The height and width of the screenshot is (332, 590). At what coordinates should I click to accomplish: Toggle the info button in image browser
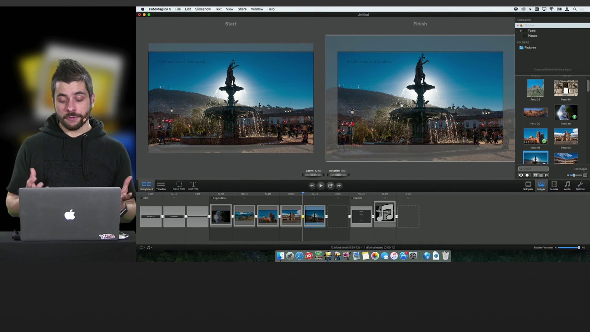tap(527, 175)
